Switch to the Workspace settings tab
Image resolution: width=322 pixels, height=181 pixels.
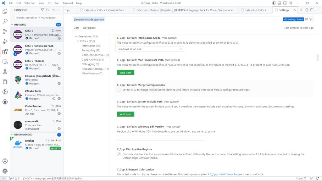tap(89, 28)
